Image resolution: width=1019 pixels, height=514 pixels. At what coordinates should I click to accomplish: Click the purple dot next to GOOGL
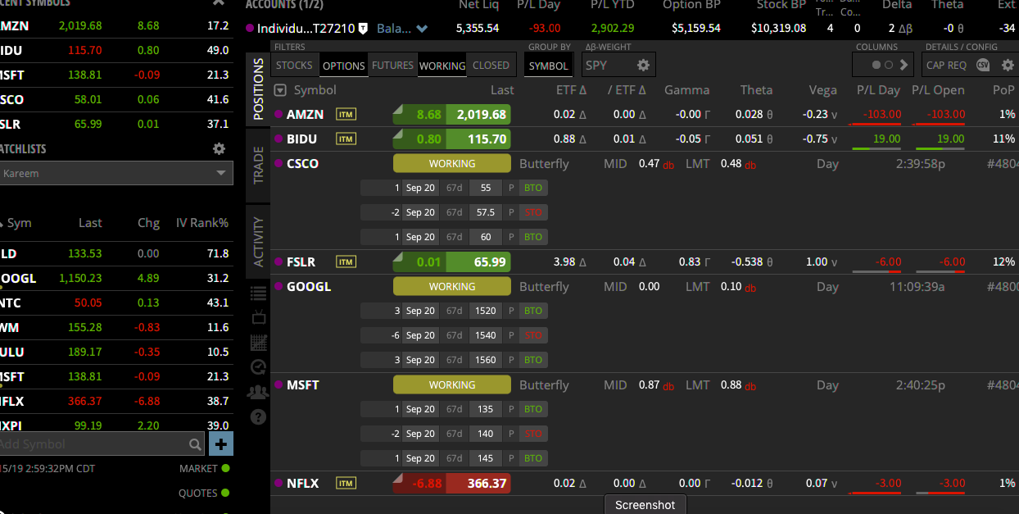(x=279, y=287)
